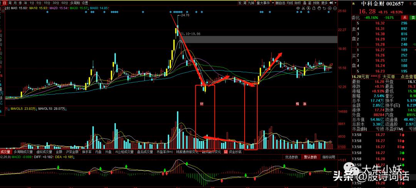
Task: Switch to 季 quarterly period
Action: 20,3
